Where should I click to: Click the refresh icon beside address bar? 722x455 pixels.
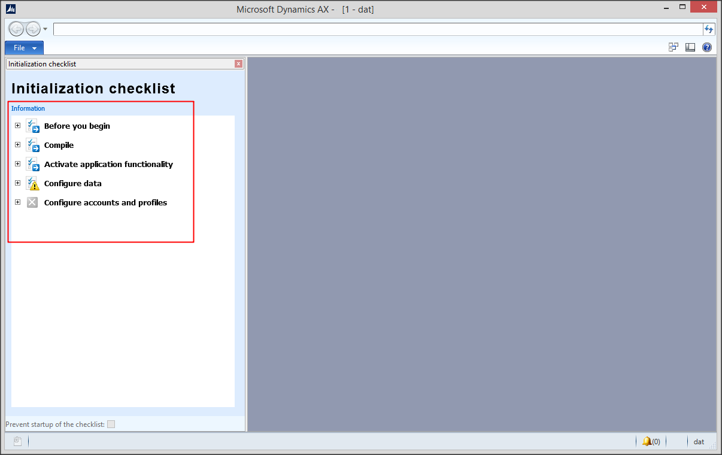coord(709,29)
